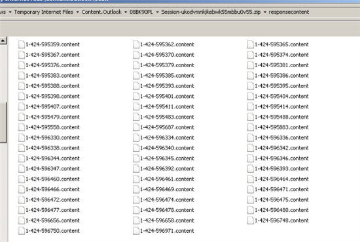Select file name 1-424-596461.content
The image size is (360, 242).
[x=167, y=179]
